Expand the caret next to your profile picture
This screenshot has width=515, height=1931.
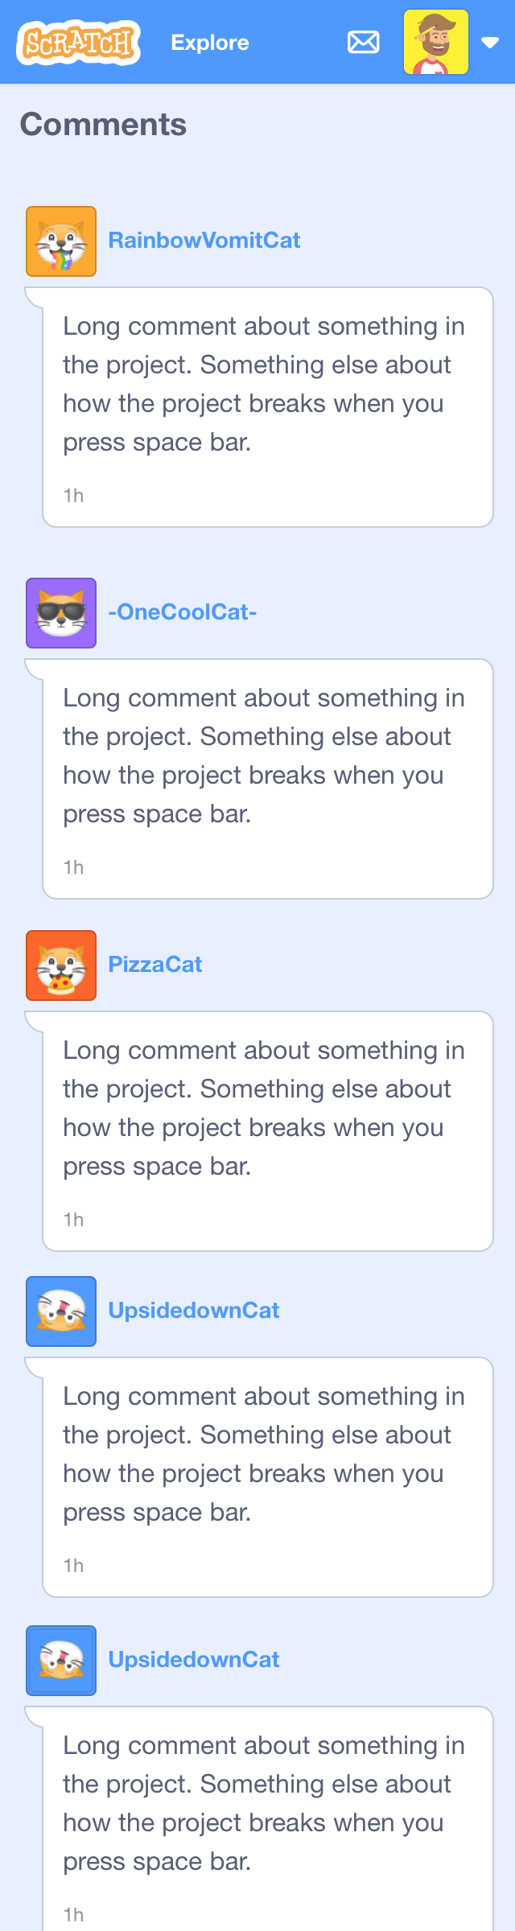[x=490, y=42]
